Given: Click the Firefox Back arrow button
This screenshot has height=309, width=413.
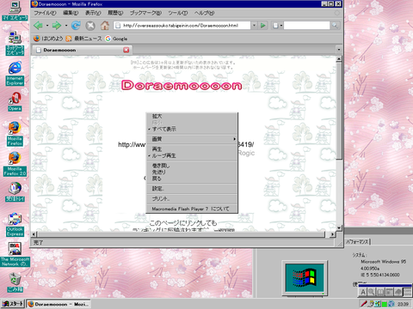Looking at the screenshot, I should tap(38, 26).
